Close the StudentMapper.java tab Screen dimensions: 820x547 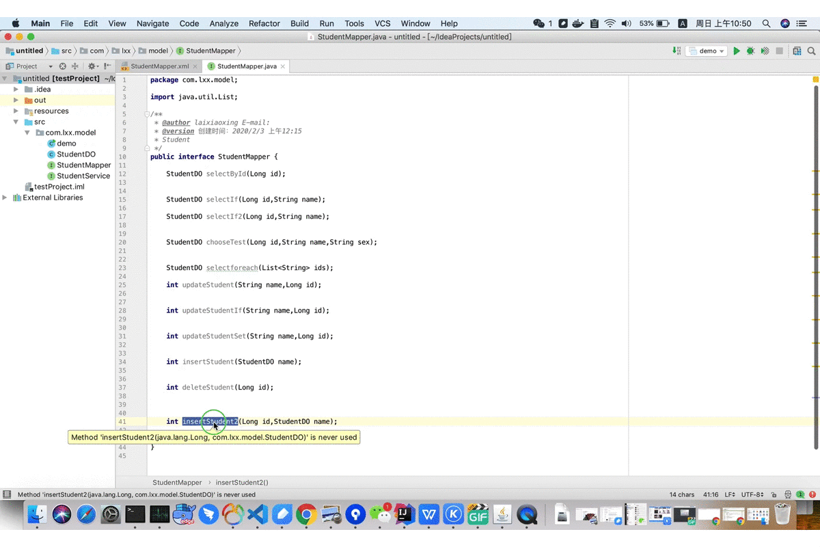tap(283, 66)
